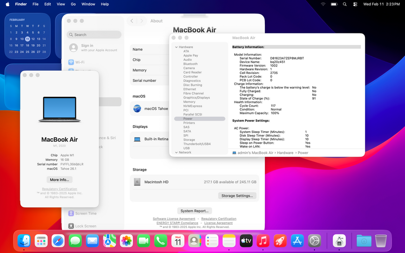Collapse the Network section in System Information
Viewport: 405px width, 253px height.
(x=176, y=153)
